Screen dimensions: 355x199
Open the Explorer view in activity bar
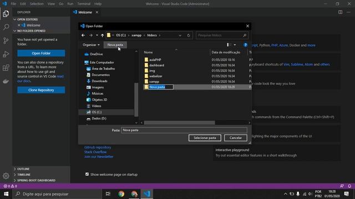6,14
